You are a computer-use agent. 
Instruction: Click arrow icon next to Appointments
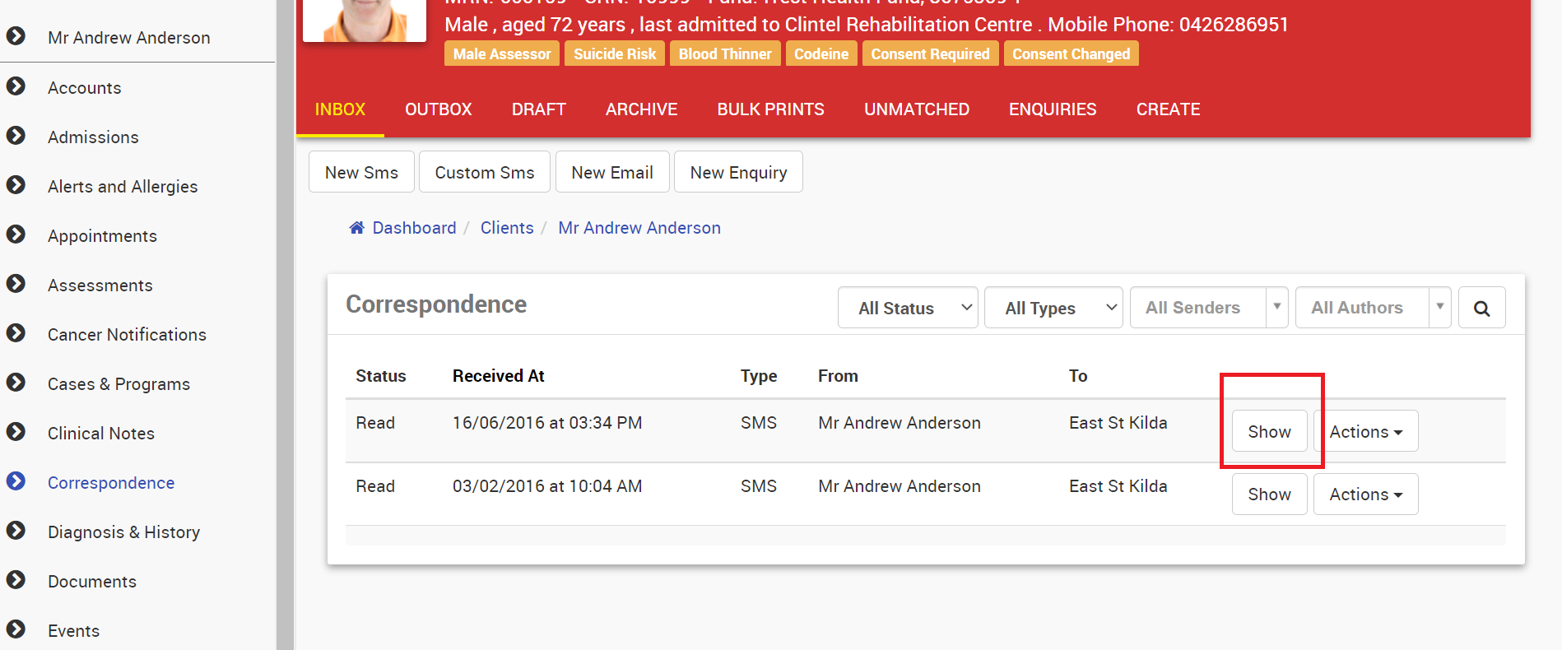16,234
